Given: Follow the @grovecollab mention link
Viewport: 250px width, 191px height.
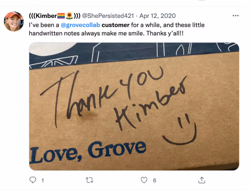Looking at the screenshot, I should (80, 25).
